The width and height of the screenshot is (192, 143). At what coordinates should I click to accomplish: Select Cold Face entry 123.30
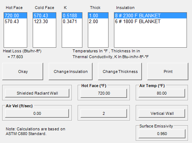click(44, 21)
